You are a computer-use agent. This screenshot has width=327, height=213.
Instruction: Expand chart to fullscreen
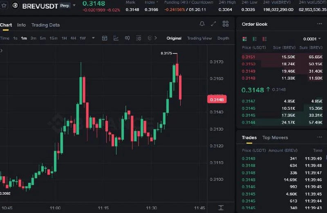[x=213, y=24]
